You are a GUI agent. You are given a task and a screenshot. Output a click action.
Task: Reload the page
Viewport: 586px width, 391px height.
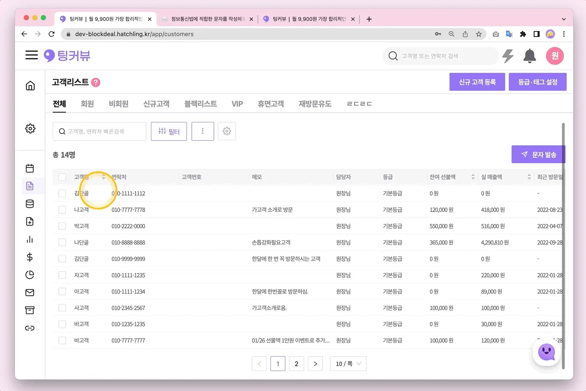[x=51, y=34]
